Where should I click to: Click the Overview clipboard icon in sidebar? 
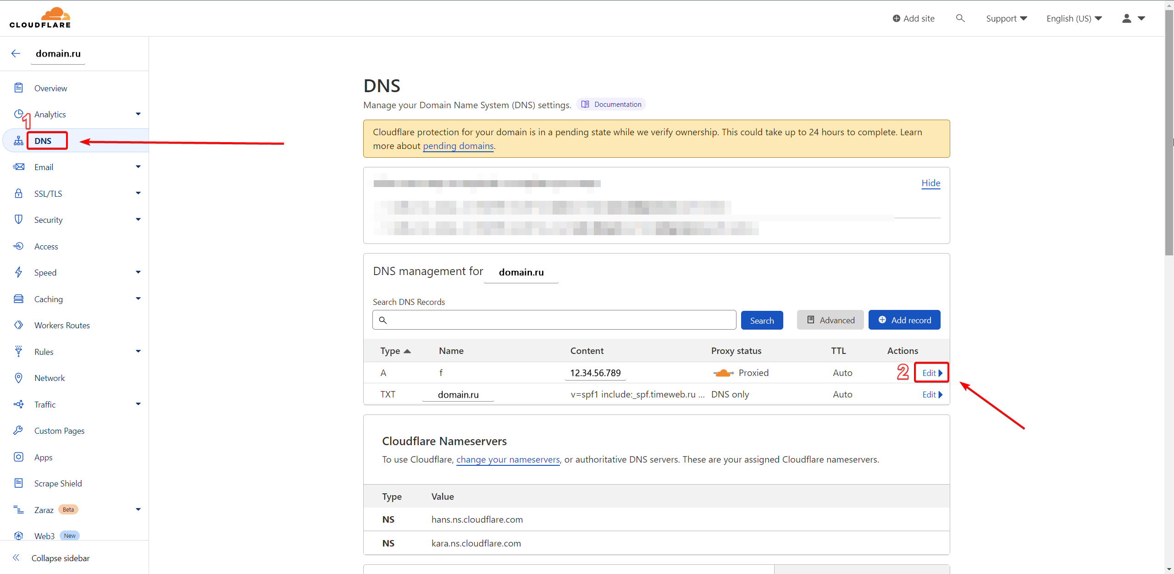coord(18,88)
